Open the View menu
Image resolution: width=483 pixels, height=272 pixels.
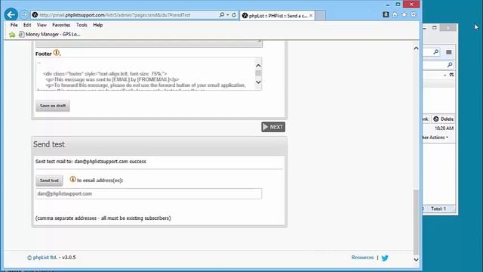[x=42, y=25]
